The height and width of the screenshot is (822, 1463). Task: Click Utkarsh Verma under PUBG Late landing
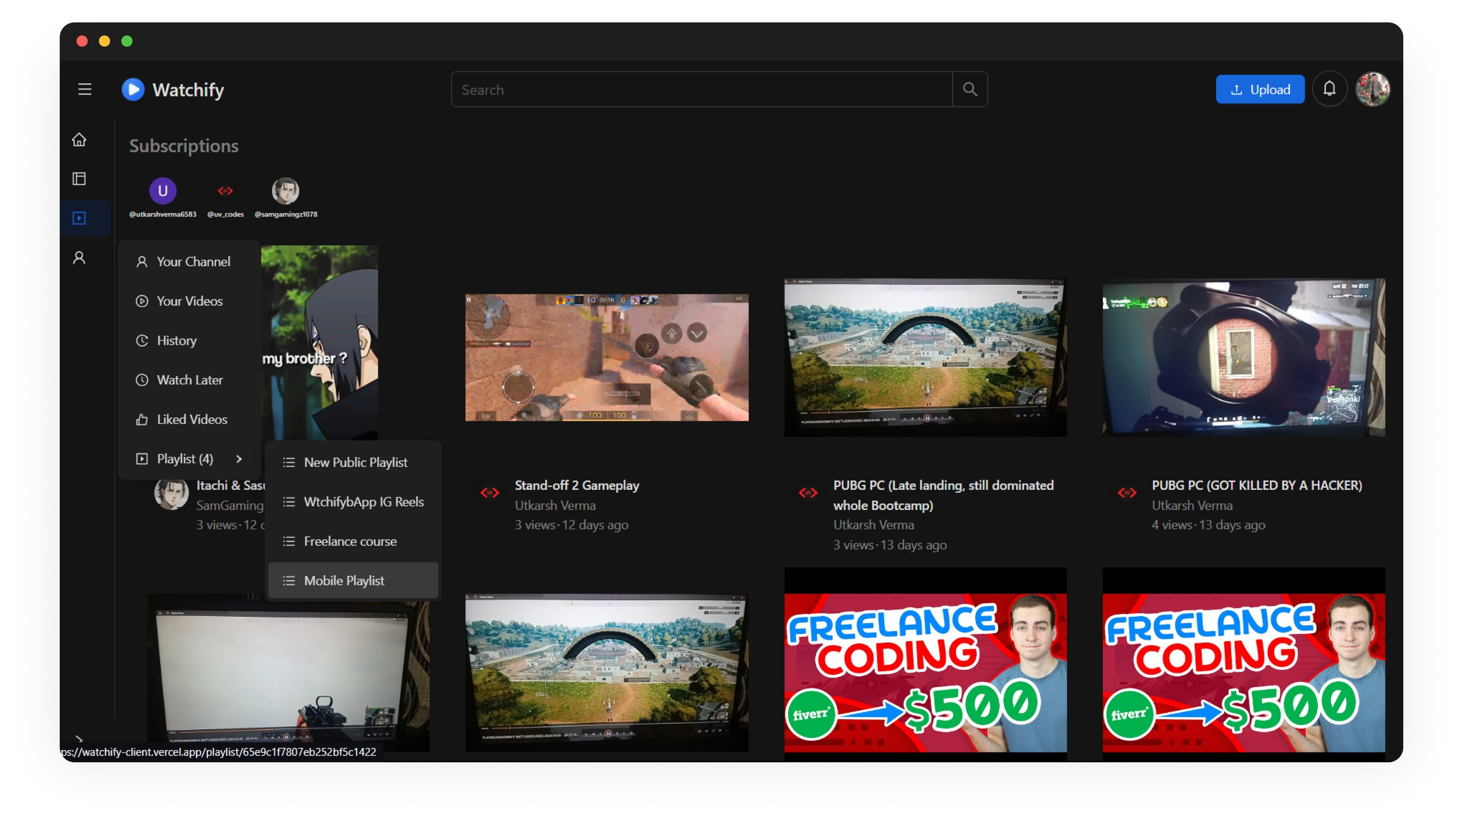873,524
